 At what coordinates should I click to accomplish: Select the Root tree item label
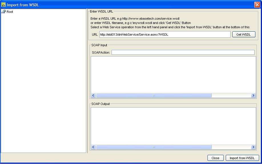[x=10, y=12]
